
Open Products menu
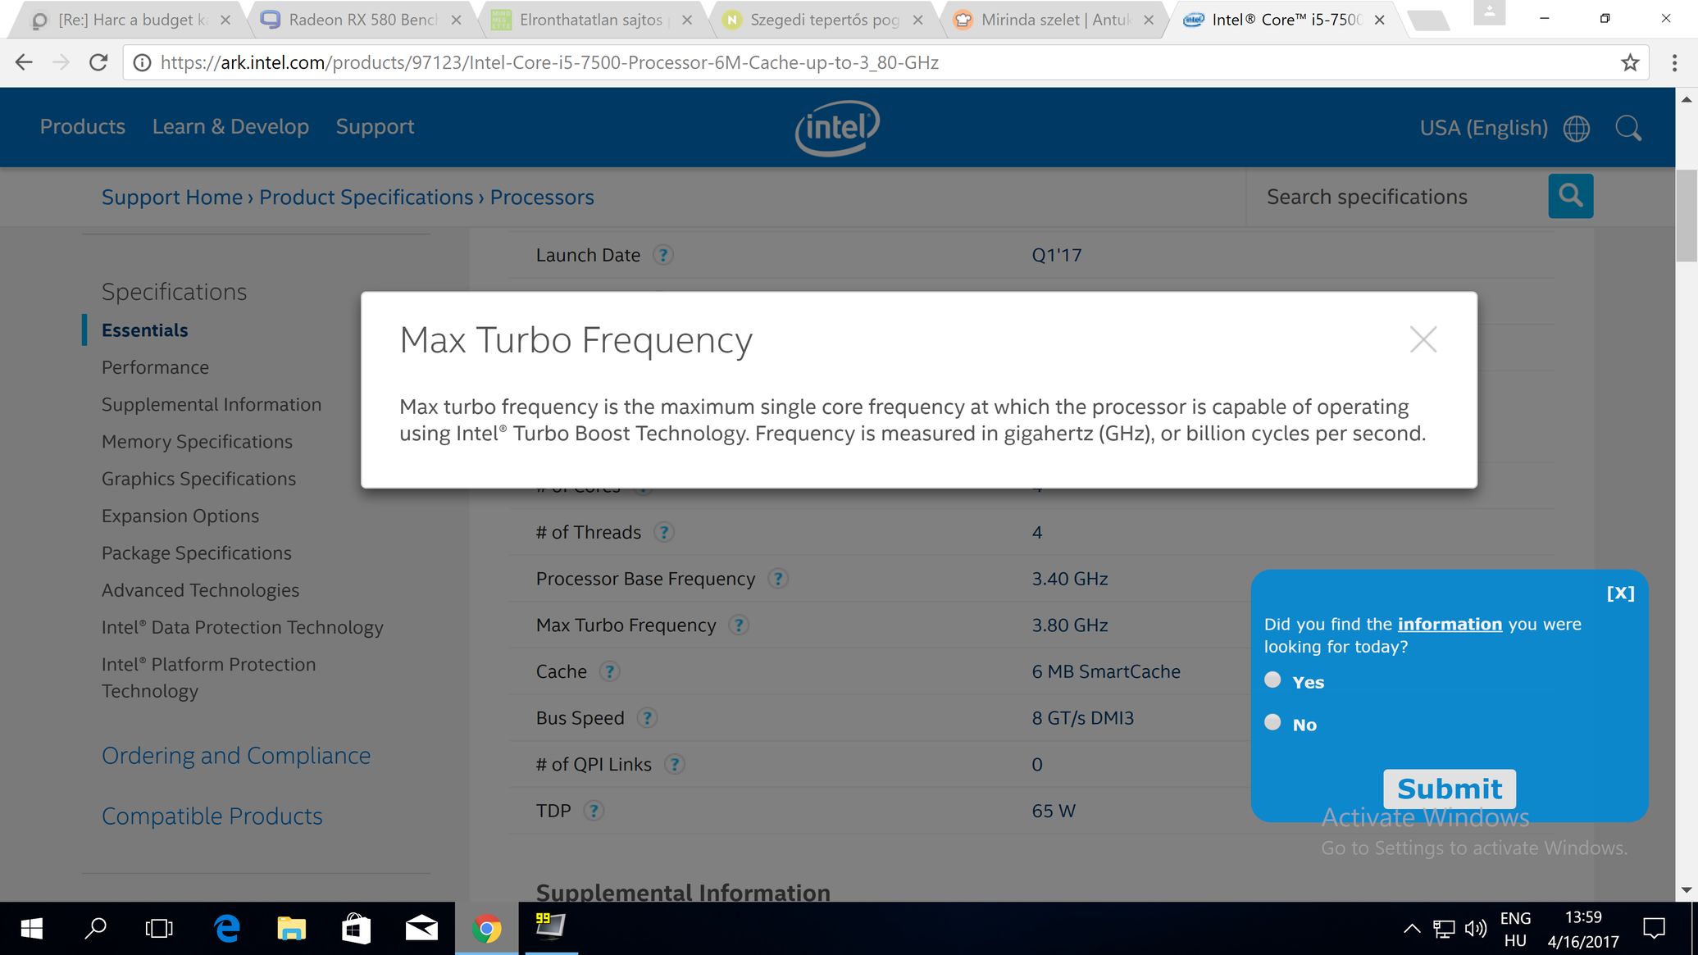(x=83, y=127)
